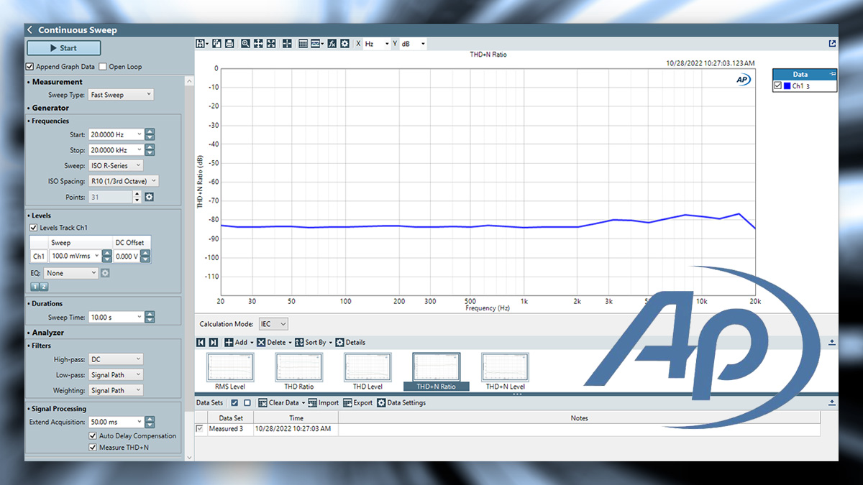Click the fx derived result icon
The height and width of the screenshot is (485, 863).
332,43
